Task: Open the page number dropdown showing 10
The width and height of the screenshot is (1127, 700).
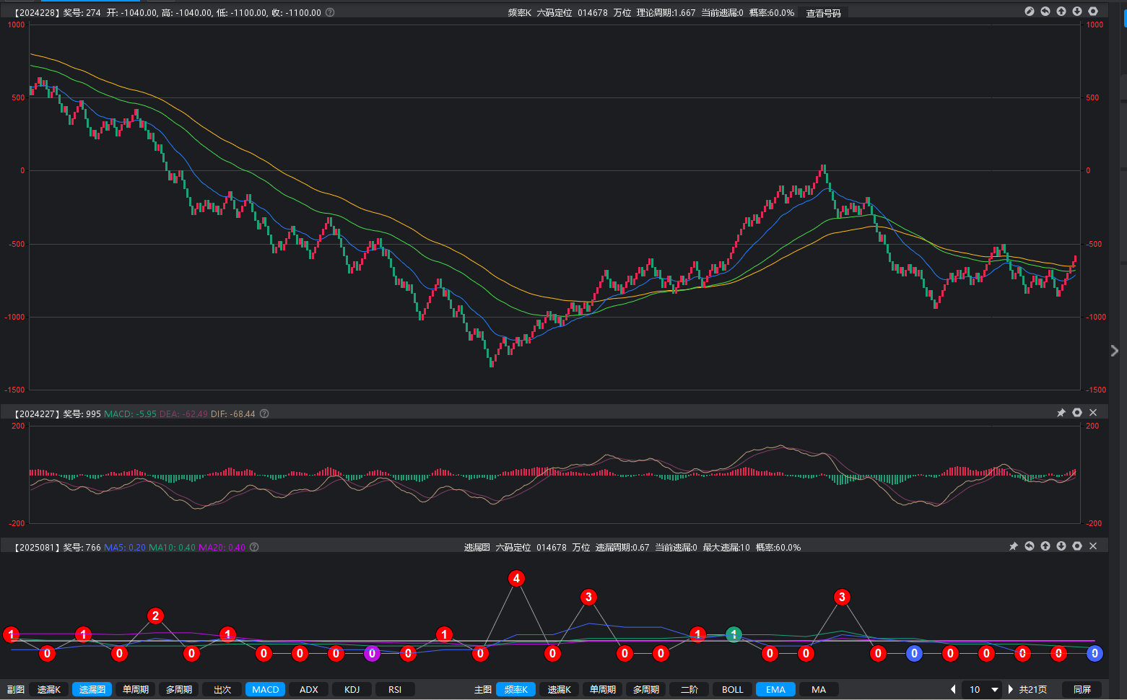Action: tap(983, 689)
